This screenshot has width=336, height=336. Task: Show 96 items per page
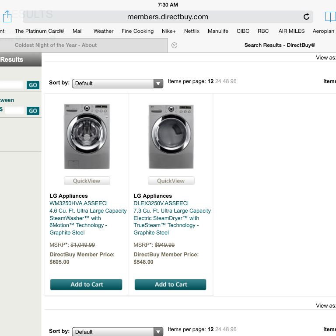pyautogui.click(x=233, y=81)
